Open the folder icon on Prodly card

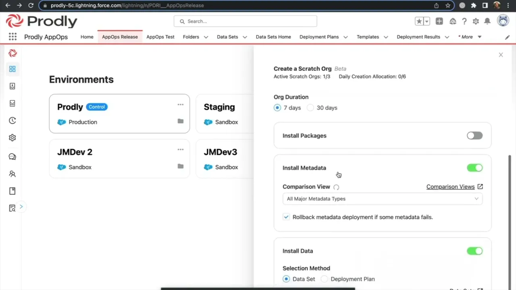[x=180, y=121]
